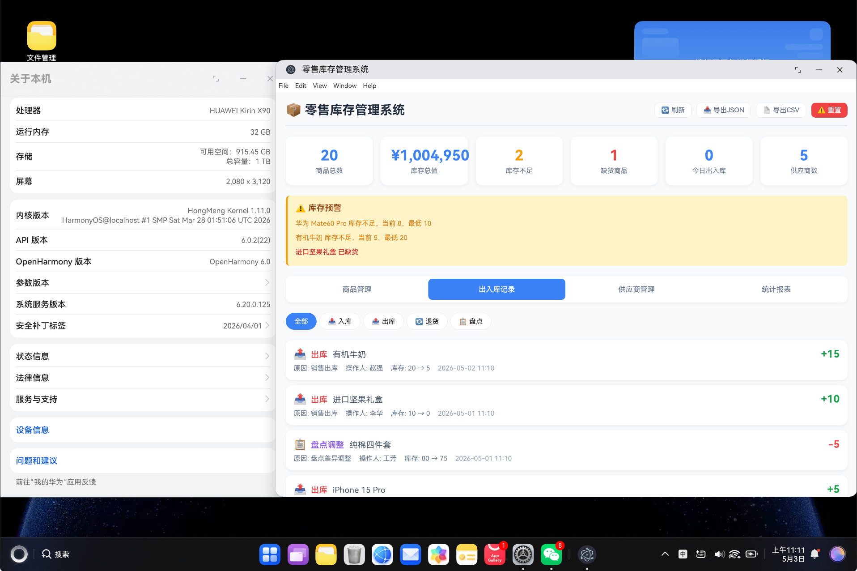Click the 库存总值 stat card
Image resolution: width=857 pixels, height=571 pixels.
pyautogui.click(x=424, y=161)
